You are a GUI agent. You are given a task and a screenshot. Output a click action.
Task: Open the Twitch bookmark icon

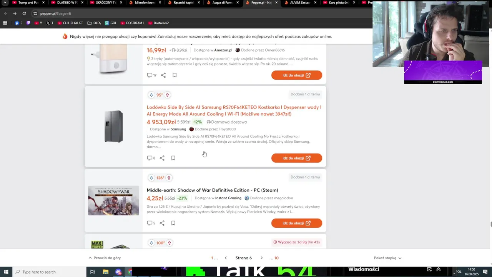coord(28,23)
